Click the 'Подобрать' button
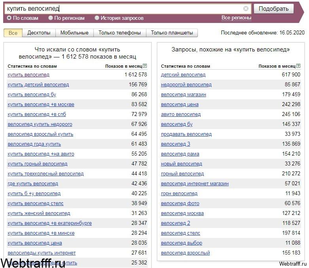309x268 pixels. [x=273, y=9]
